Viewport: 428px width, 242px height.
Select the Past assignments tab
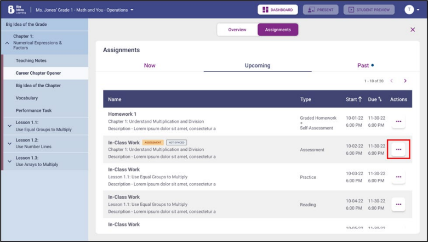(364, 65)
